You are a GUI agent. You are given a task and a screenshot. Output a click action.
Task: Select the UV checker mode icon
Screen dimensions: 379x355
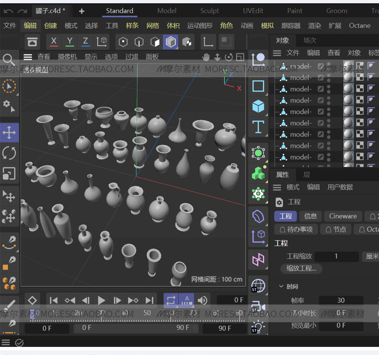click(x=186, y=42)
